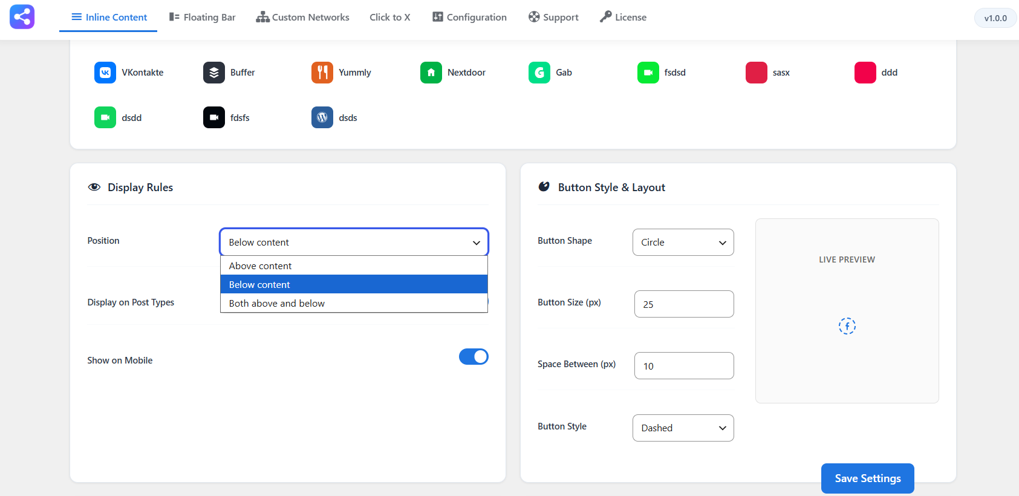The width and height of the screenshot is (1019, 496).
Task: Click the fsdsd green camera icon
Action: (648, 73)
